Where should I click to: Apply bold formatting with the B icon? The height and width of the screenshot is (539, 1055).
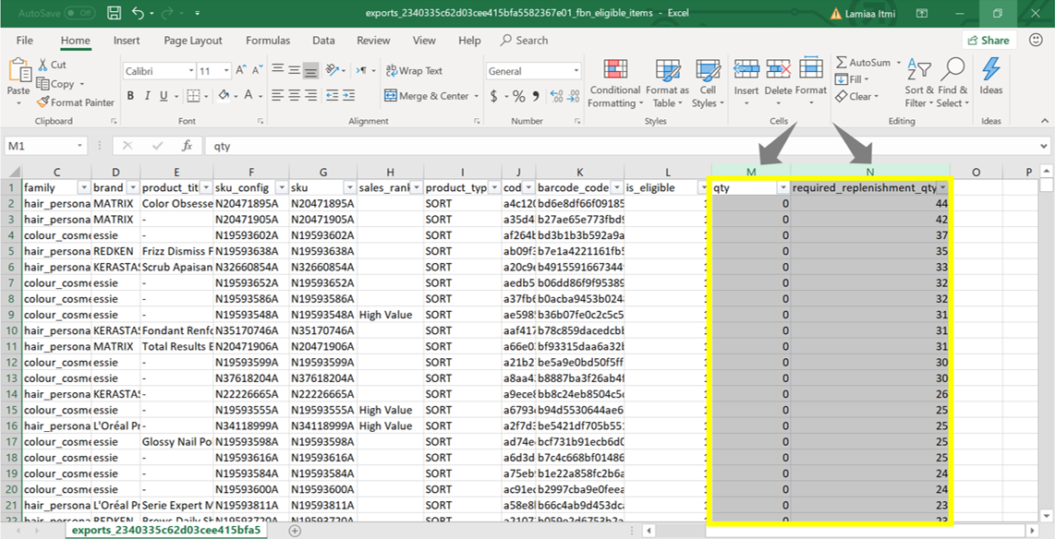pyautogui.click(x=130, y=96)
